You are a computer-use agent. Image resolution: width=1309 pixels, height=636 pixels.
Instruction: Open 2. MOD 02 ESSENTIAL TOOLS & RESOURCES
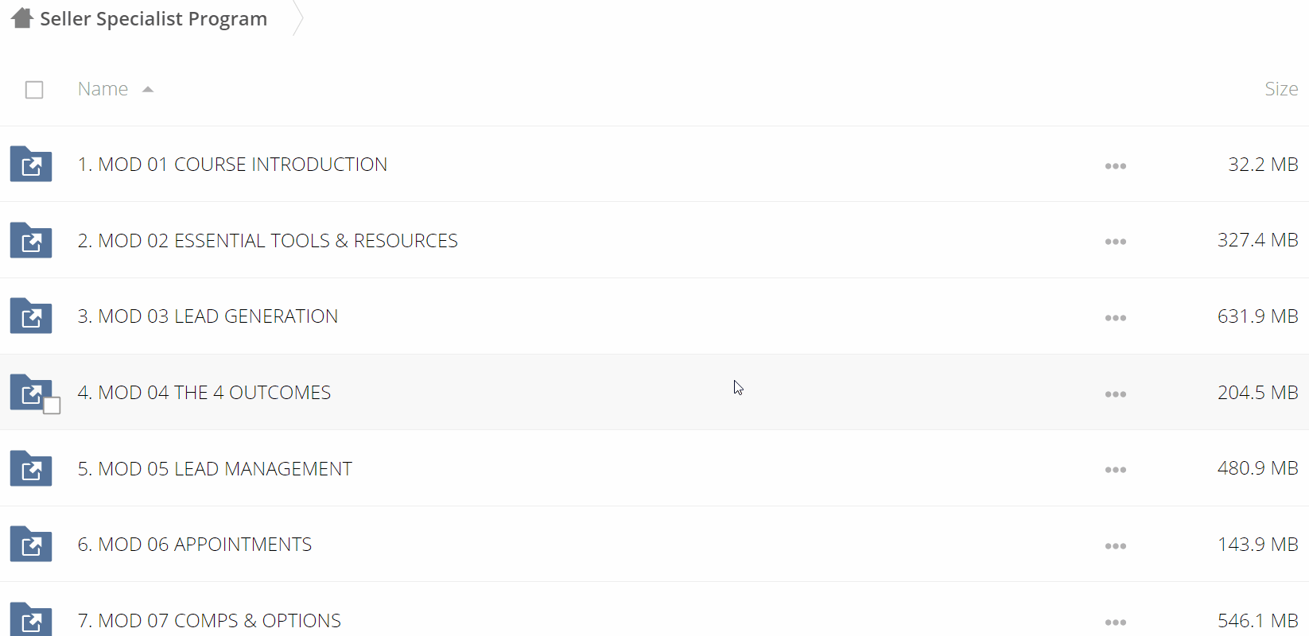(x=268, y=240)
